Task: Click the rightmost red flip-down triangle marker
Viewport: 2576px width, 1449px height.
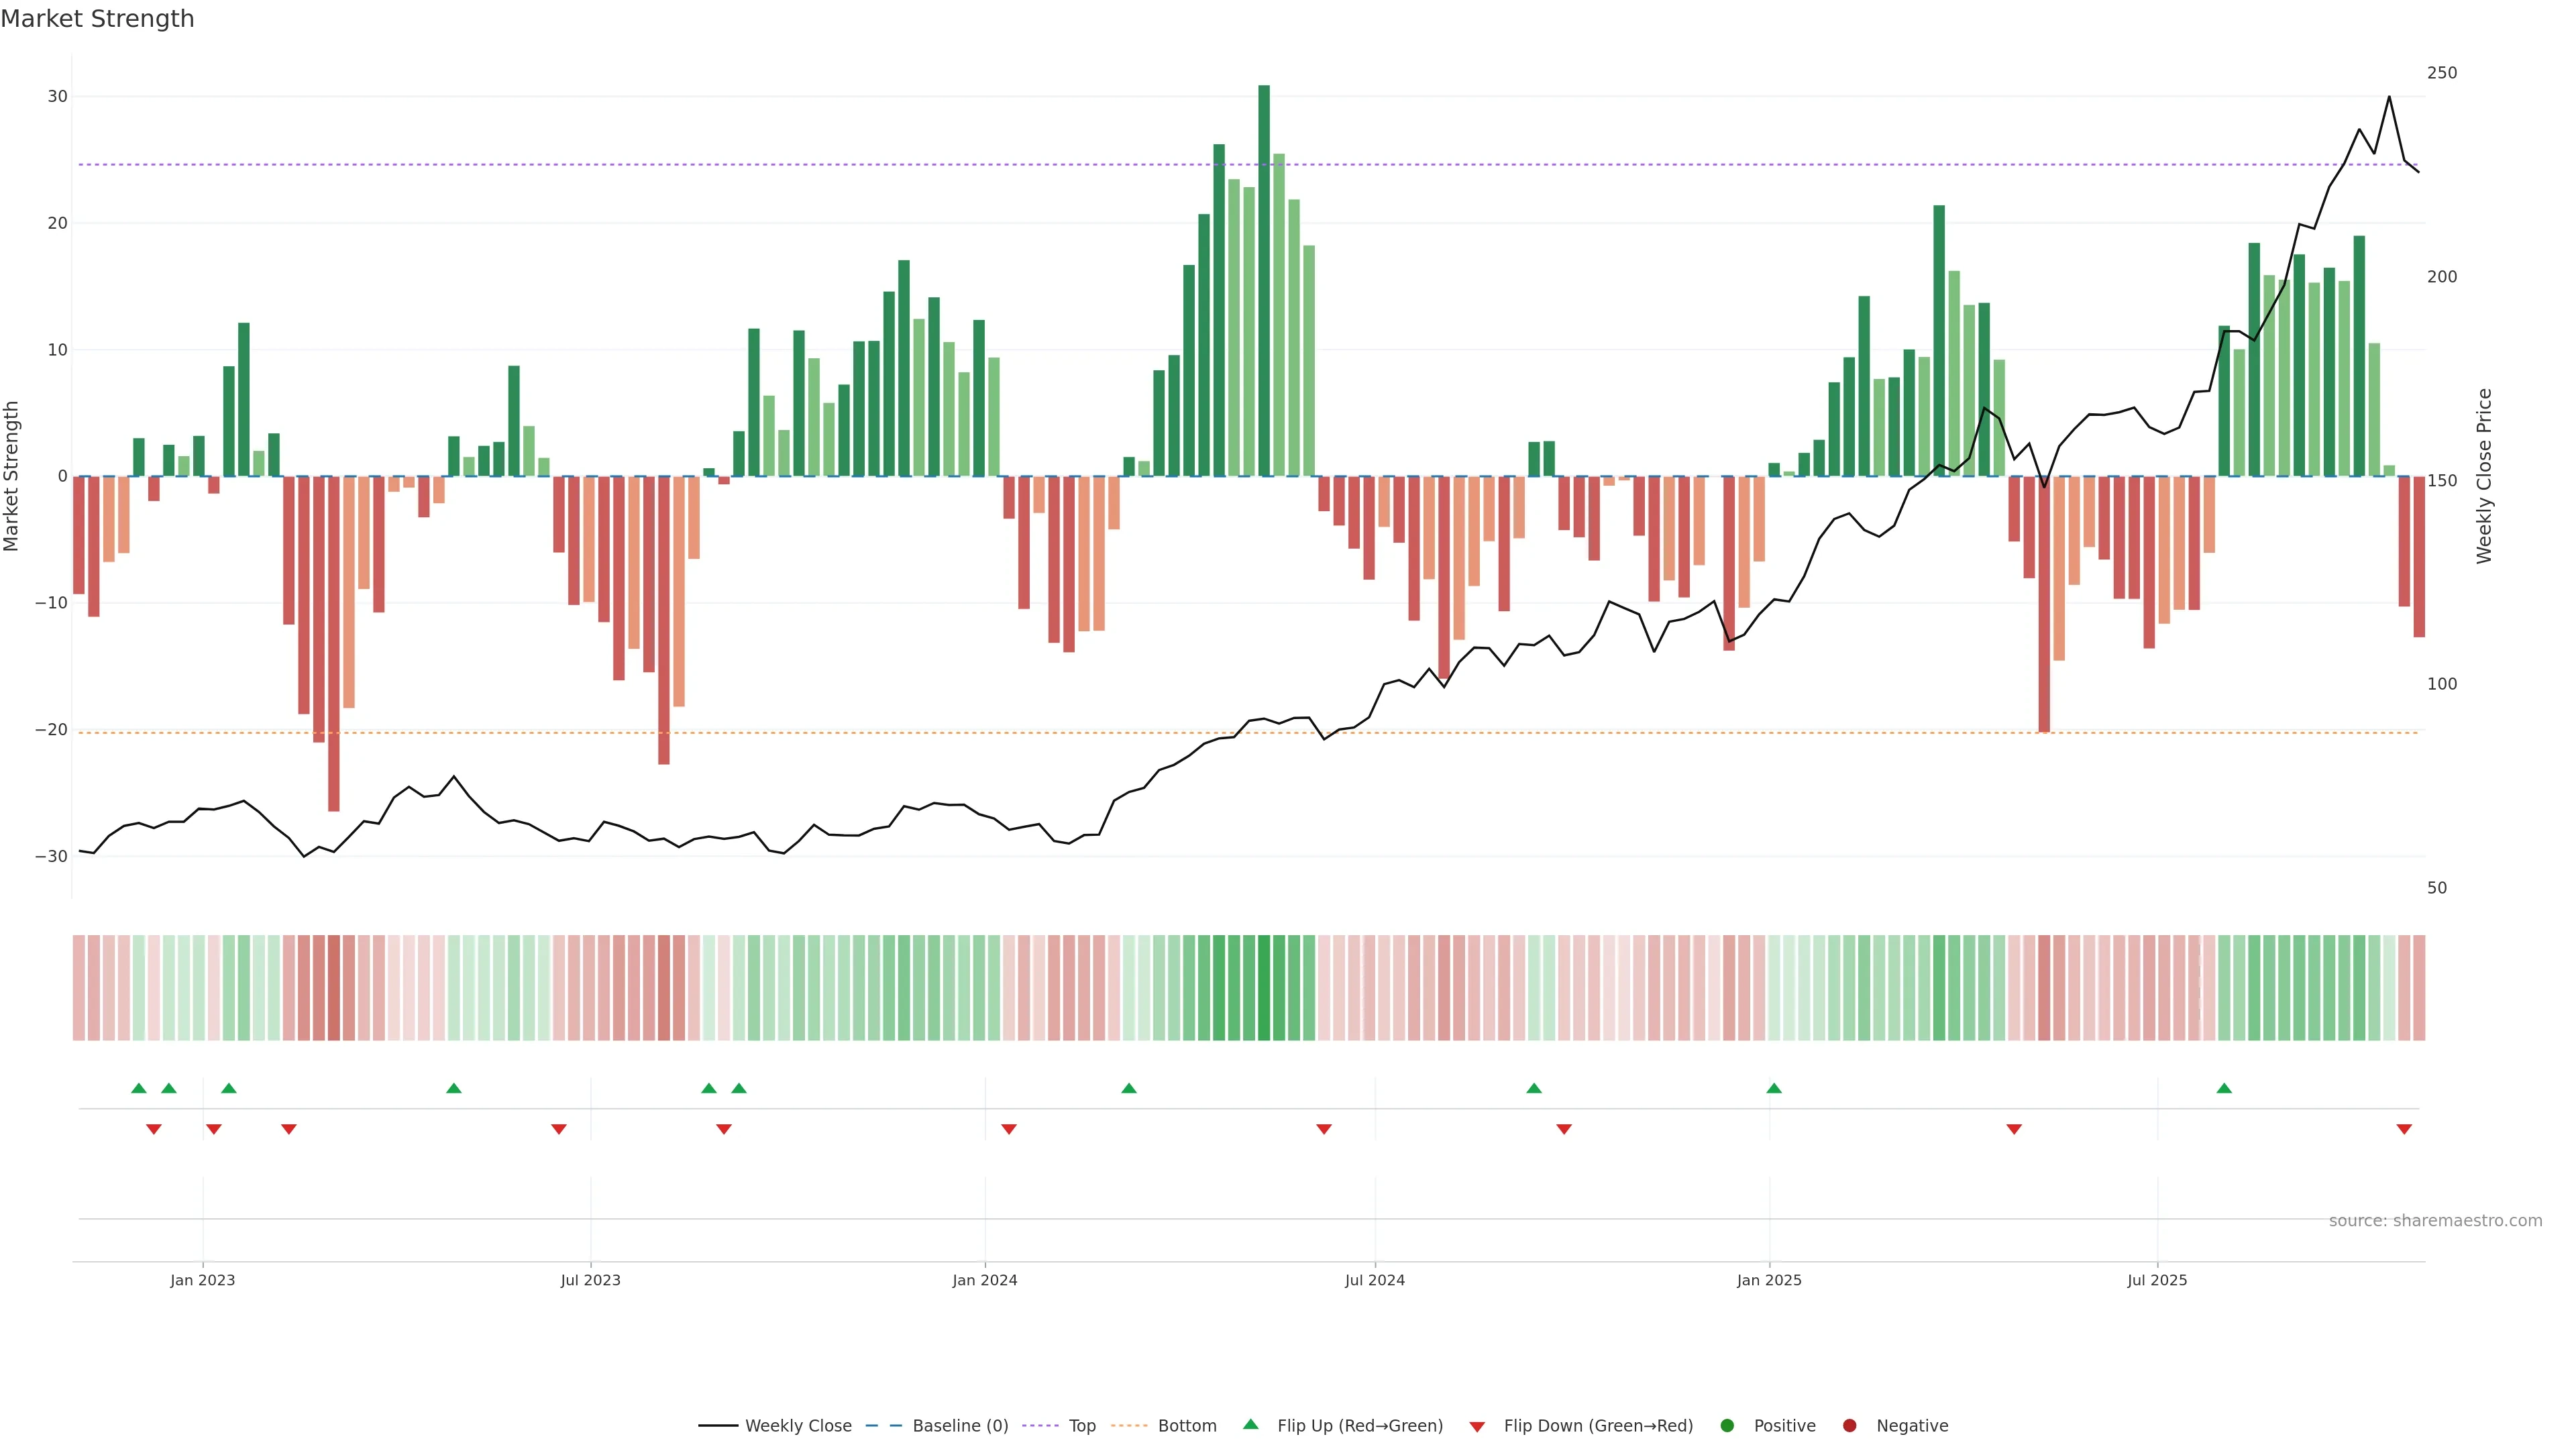Action: pos(2404,1129)
